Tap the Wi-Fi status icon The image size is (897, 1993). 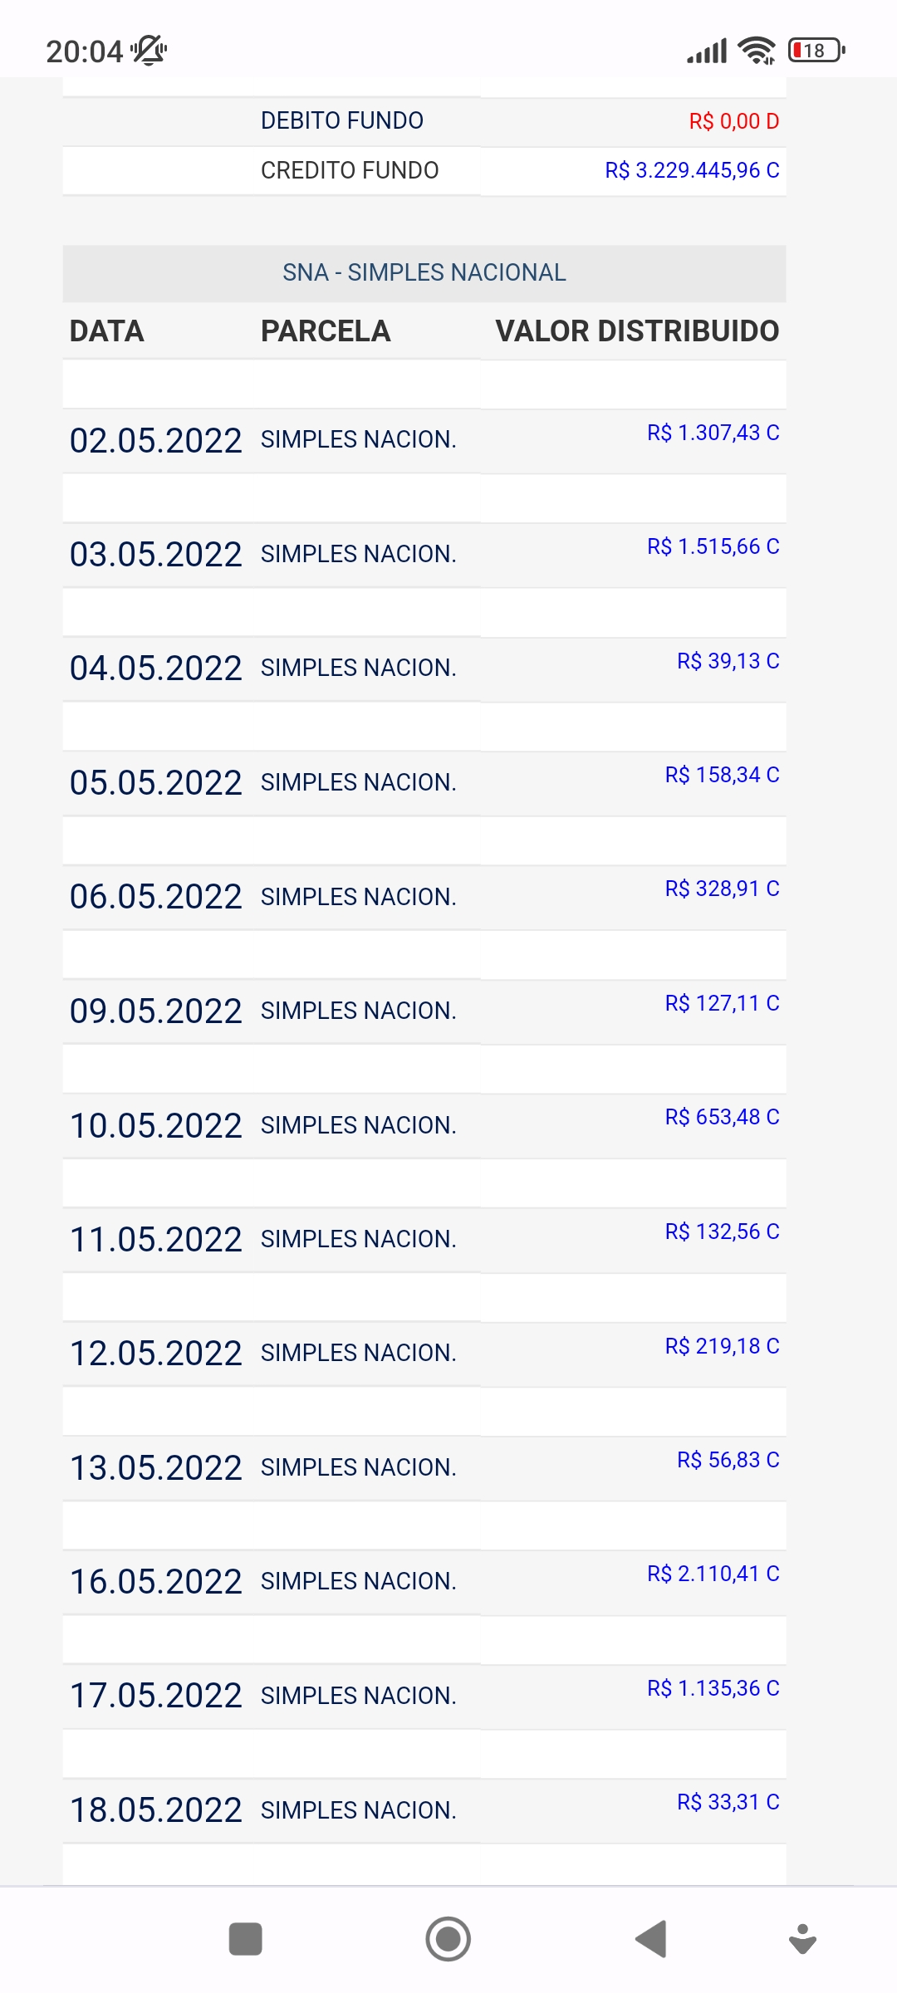pyautogui.click(x=757, y=51)
